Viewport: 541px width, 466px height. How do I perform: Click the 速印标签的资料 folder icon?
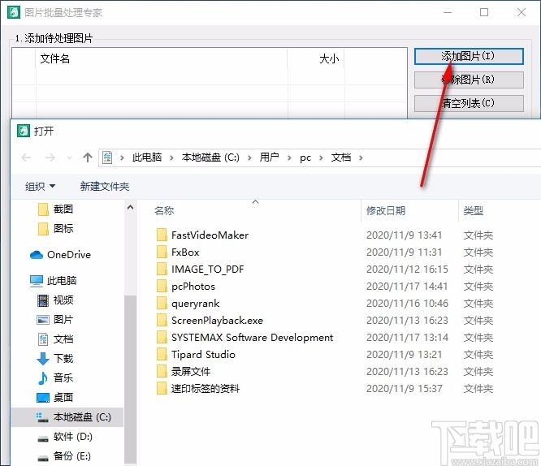162,388
